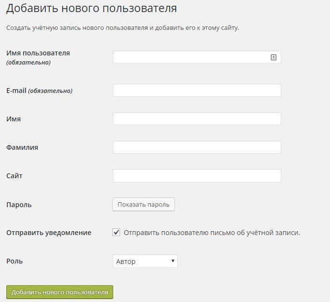Open the Роль dropdown showing Автор
The image size is (330, 302).
point(145,262)
